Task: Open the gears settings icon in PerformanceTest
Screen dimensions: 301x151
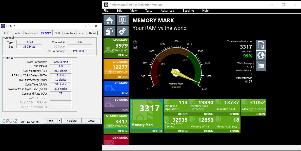Action: (123, 31)
